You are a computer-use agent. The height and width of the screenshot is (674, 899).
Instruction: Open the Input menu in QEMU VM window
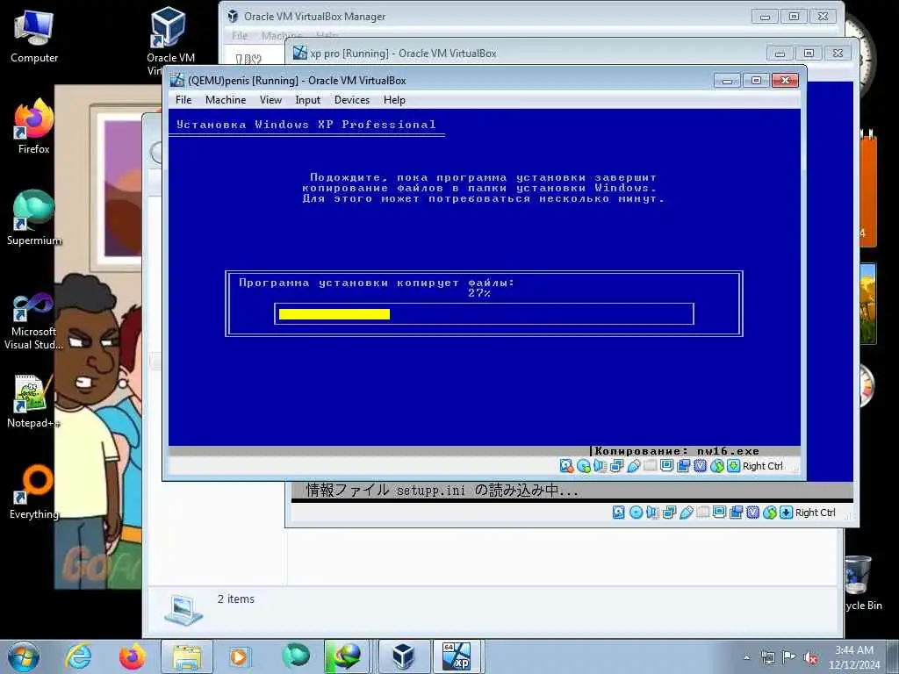(x=308, y=100)
